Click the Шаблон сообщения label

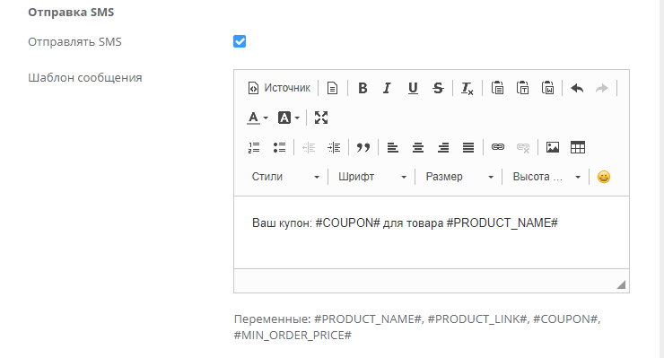[84, 78]
